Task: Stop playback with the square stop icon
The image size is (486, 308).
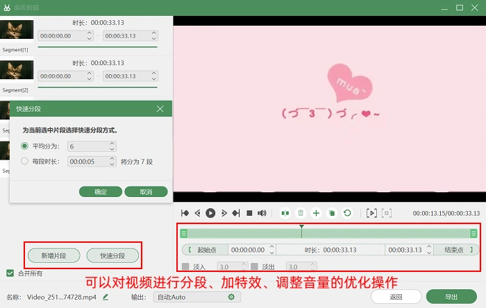Action: tap(249, 213)
